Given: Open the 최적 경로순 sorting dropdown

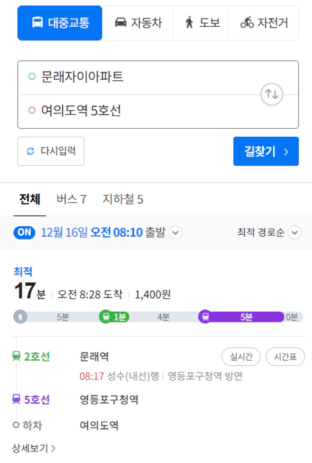Looking at the screenshot, I should click(269, 232).
